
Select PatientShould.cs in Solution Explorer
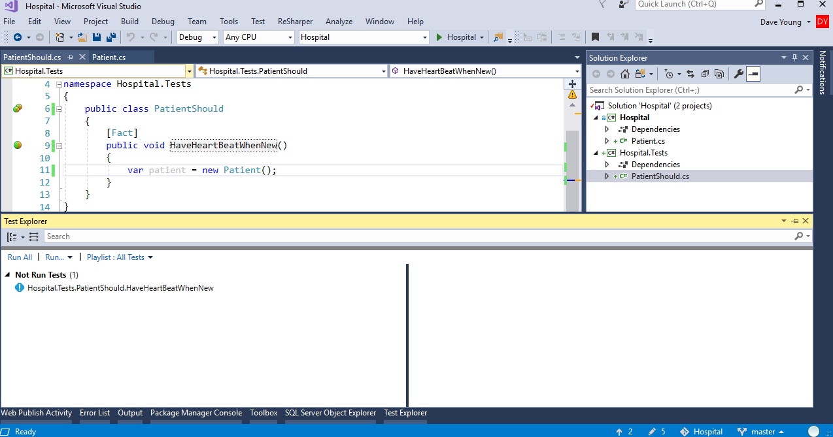pos(660,176)
